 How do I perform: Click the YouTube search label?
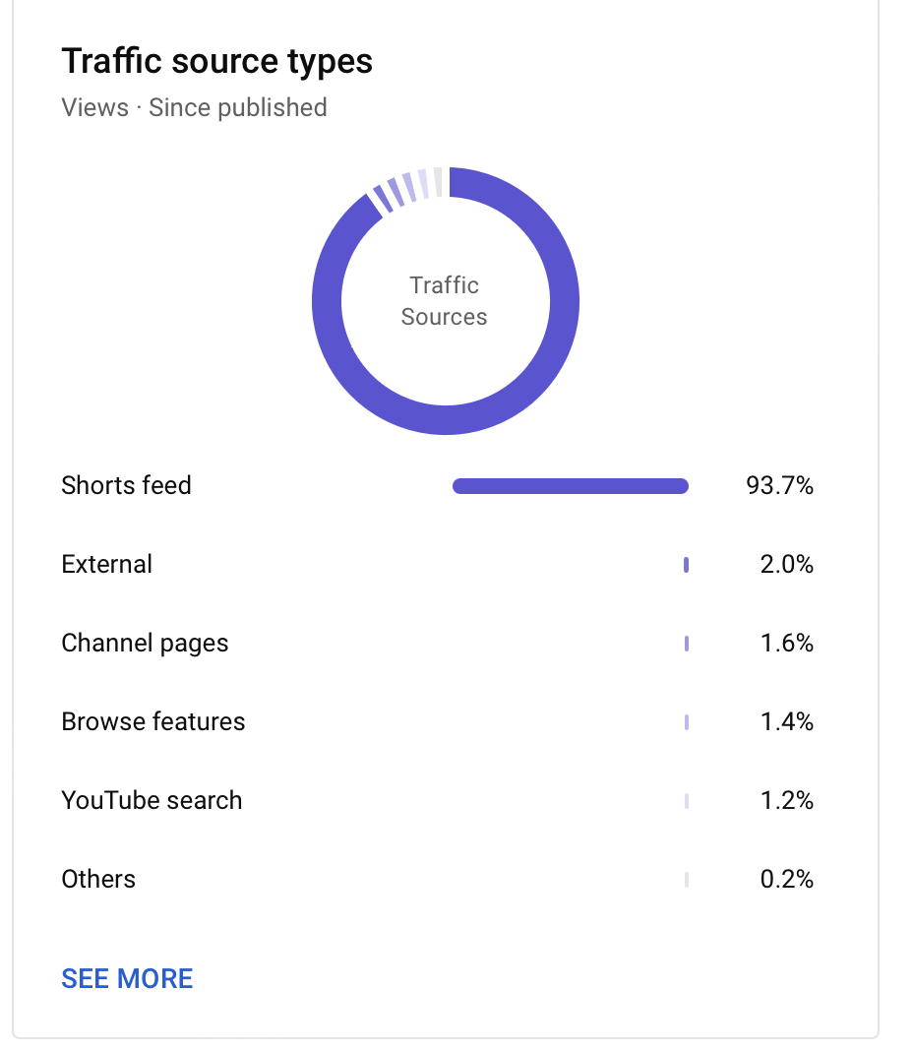pyautogui.click(x=152, y=800)
